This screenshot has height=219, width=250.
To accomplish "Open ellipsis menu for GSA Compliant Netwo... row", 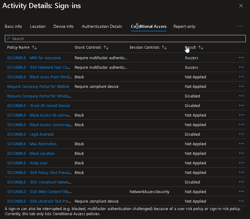I will point(242,182).
